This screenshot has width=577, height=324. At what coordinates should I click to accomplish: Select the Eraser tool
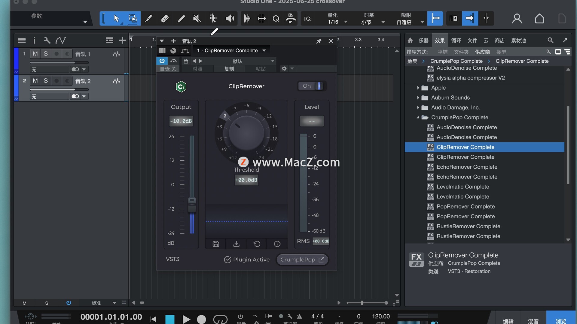[165, 19]
